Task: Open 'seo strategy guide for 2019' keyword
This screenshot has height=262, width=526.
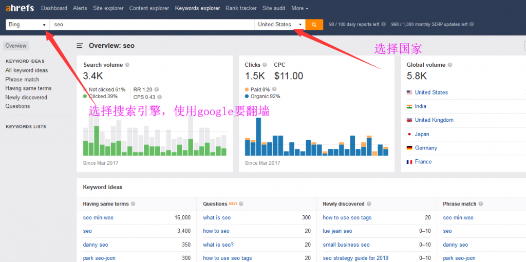Action: click(355, 258)
